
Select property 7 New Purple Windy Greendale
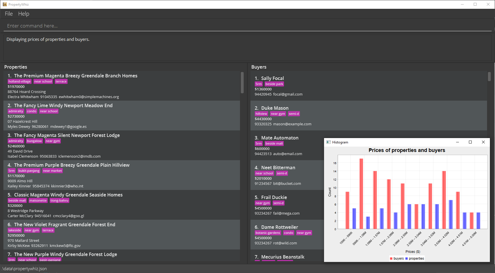(122, 255)
